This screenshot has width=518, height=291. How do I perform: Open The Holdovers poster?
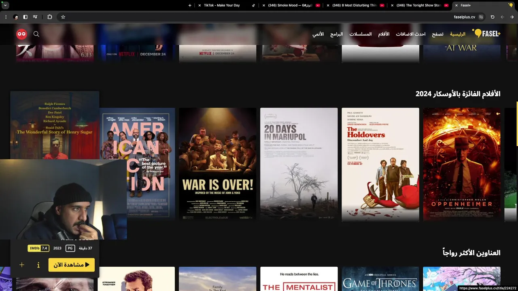click(380, 164)
